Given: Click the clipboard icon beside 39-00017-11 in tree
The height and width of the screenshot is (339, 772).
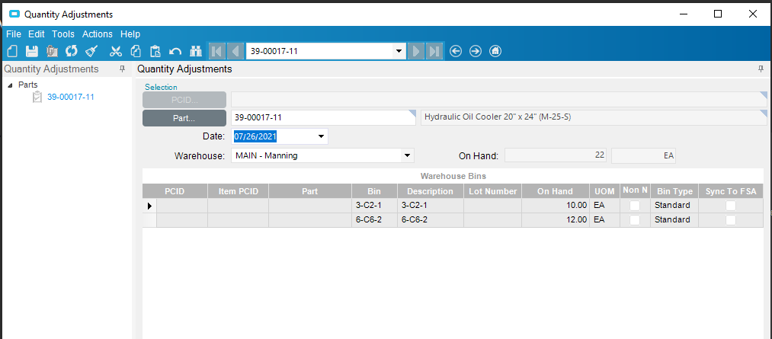Looking at the screenshot, I should 37,97.
